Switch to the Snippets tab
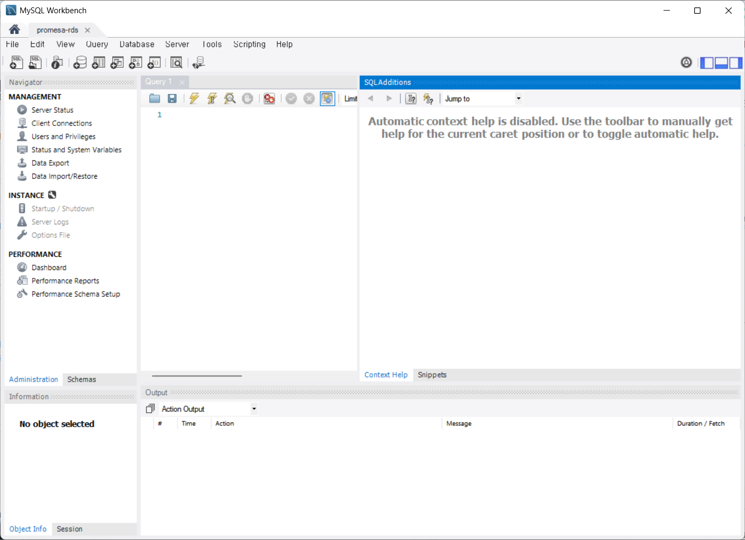Image resolution: width=745 pixels, height=540 pixels. pos(432,375)
